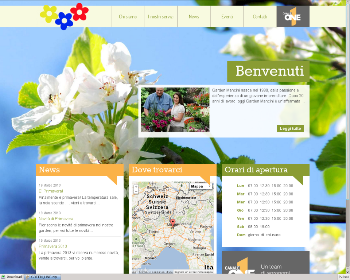Open the Novità di Primavera article
Viewport: 350px width, 280px height.
56,219
